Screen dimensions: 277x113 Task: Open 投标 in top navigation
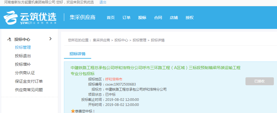point(142,18)
